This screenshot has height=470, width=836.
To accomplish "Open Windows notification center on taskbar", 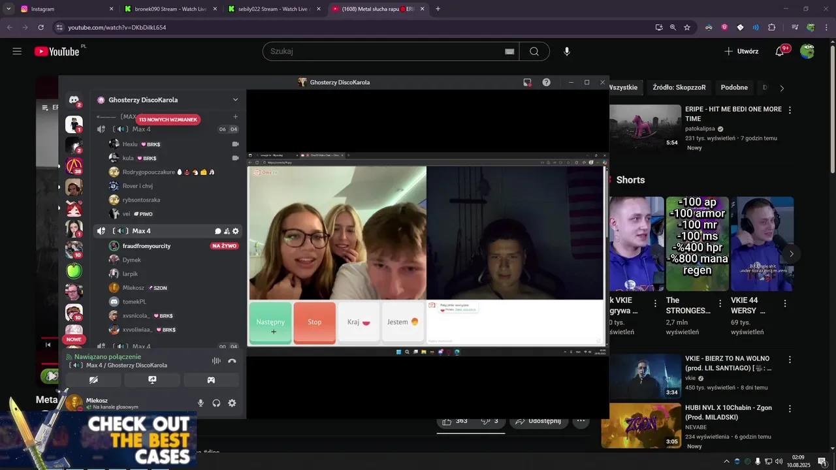I will pos(822,462).
